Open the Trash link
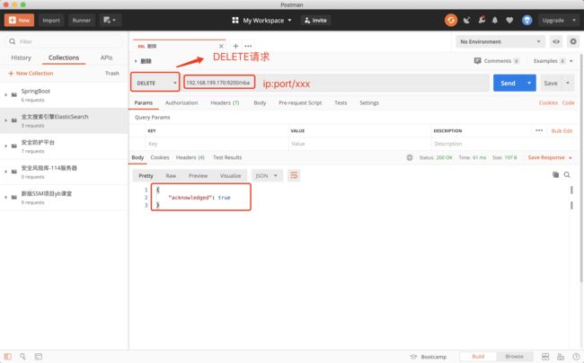 [x=111, y=74]
